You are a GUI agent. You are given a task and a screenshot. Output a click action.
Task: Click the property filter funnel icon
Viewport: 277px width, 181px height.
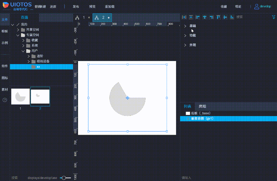273,17
